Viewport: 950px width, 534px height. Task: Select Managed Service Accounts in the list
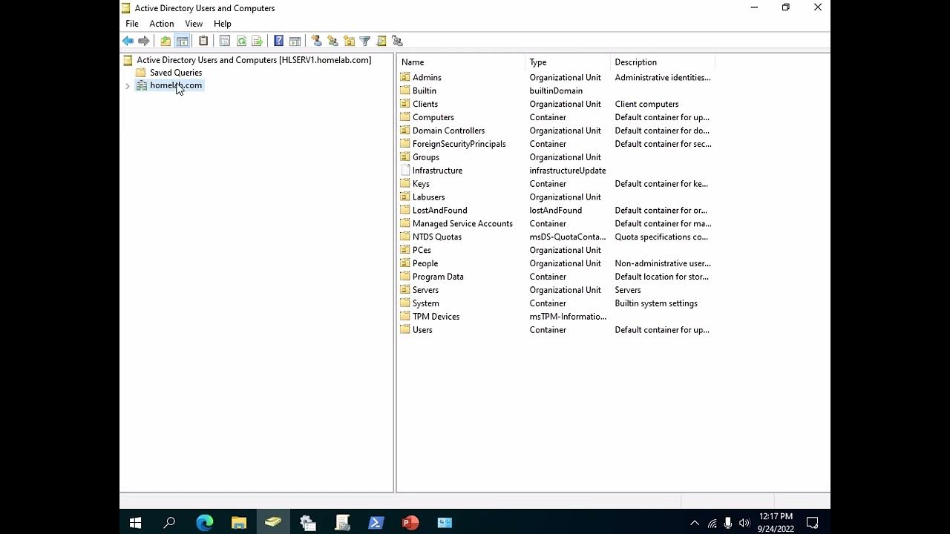(x=462, y=224)
